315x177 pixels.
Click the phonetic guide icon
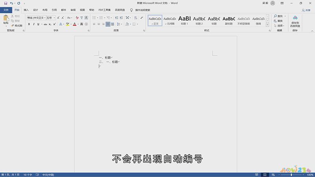coord(82,18)
